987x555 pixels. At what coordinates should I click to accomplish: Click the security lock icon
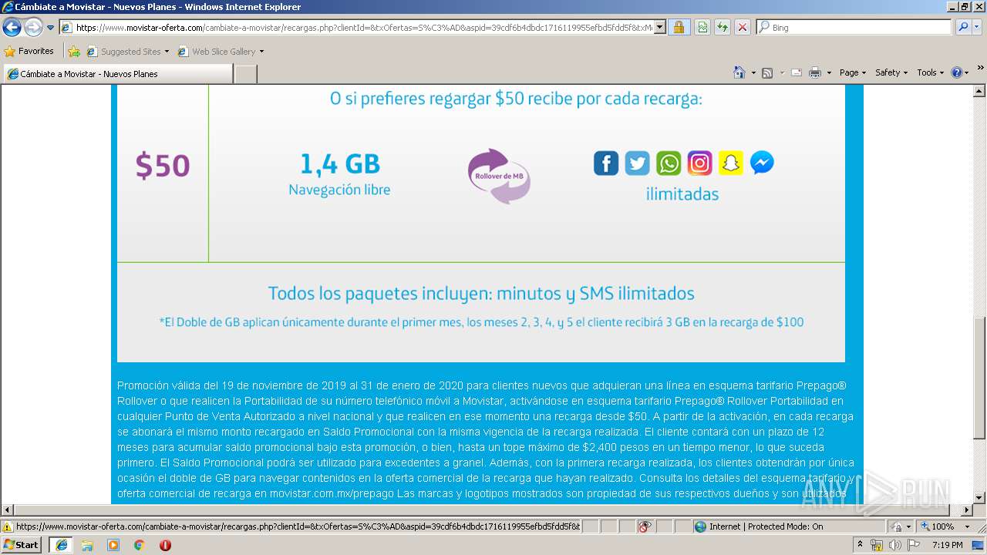(679, 27)
